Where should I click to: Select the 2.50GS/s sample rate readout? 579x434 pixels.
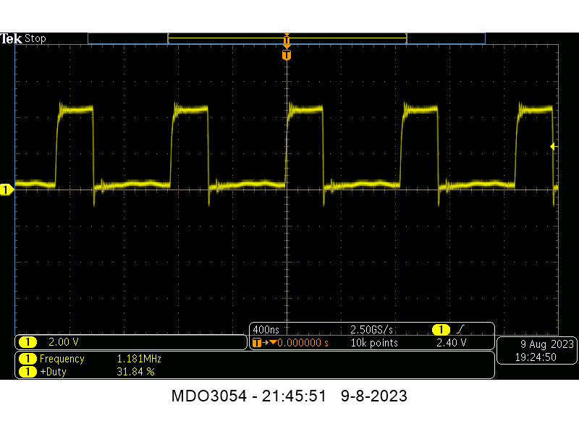(371, 330)
